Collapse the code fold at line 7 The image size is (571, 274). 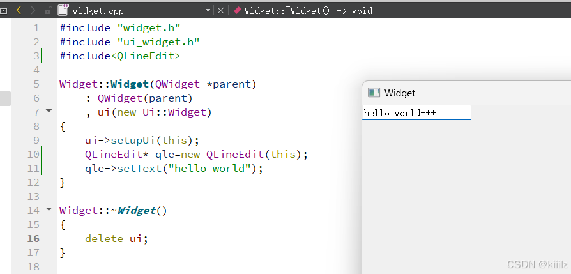[x=49, y=110]
